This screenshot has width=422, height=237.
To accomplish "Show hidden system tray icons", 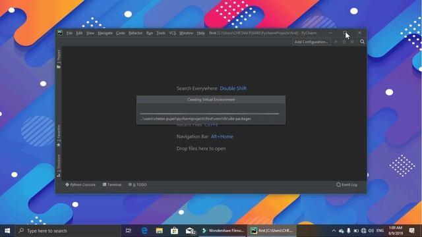I will [334, 230].
